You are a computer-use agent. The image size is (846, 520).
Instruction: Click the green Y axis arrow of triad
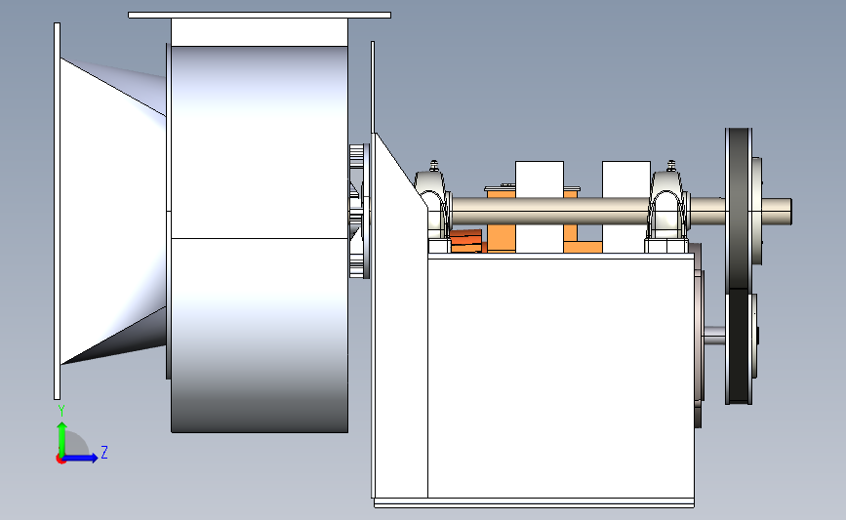62,438
